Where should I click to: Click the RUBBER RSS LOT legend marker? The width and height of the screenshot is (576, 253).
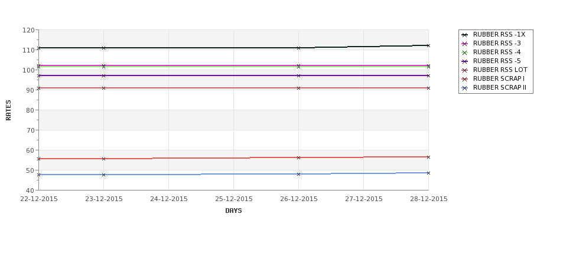pos(465,70)
